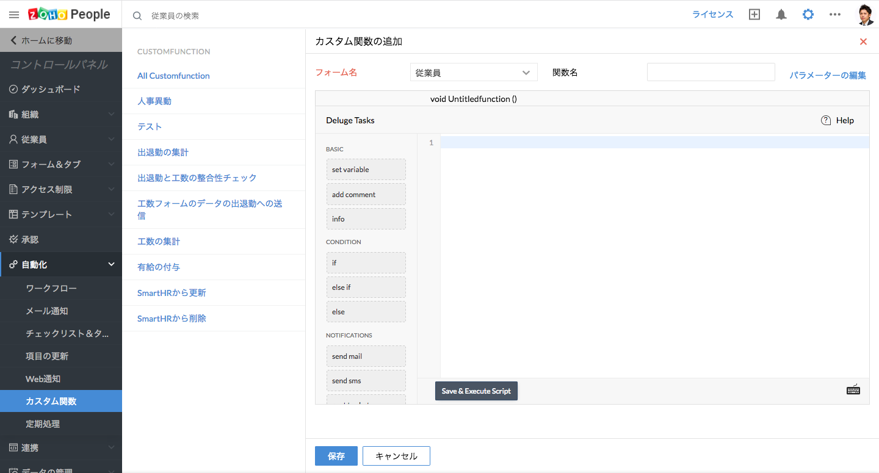Click the keyboard shortcuts icon

click(x=853, y=390)
